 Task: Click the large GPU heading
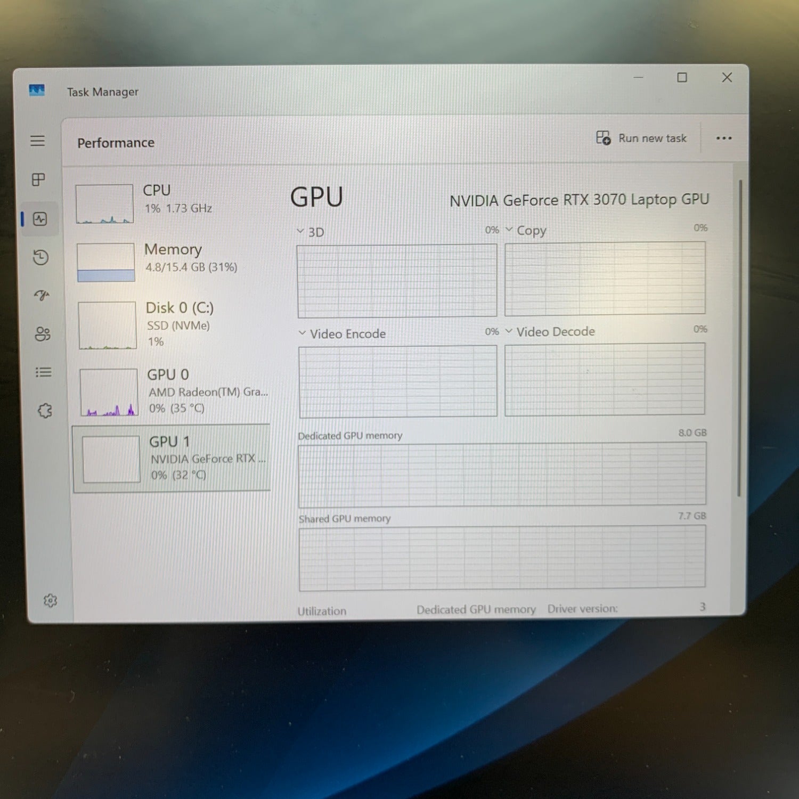[x=317, y=197]
